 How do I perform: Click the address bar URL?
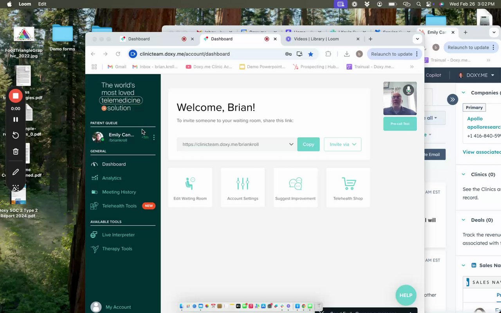tap(185, 54)
